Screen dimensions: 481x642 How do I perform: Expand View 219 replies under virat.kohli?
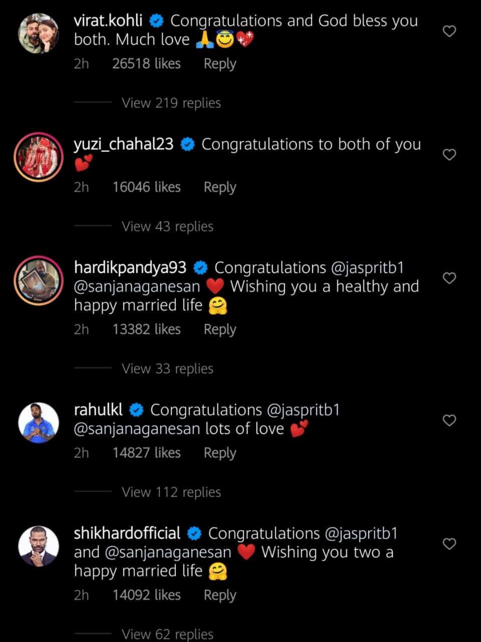coord(171,103)
